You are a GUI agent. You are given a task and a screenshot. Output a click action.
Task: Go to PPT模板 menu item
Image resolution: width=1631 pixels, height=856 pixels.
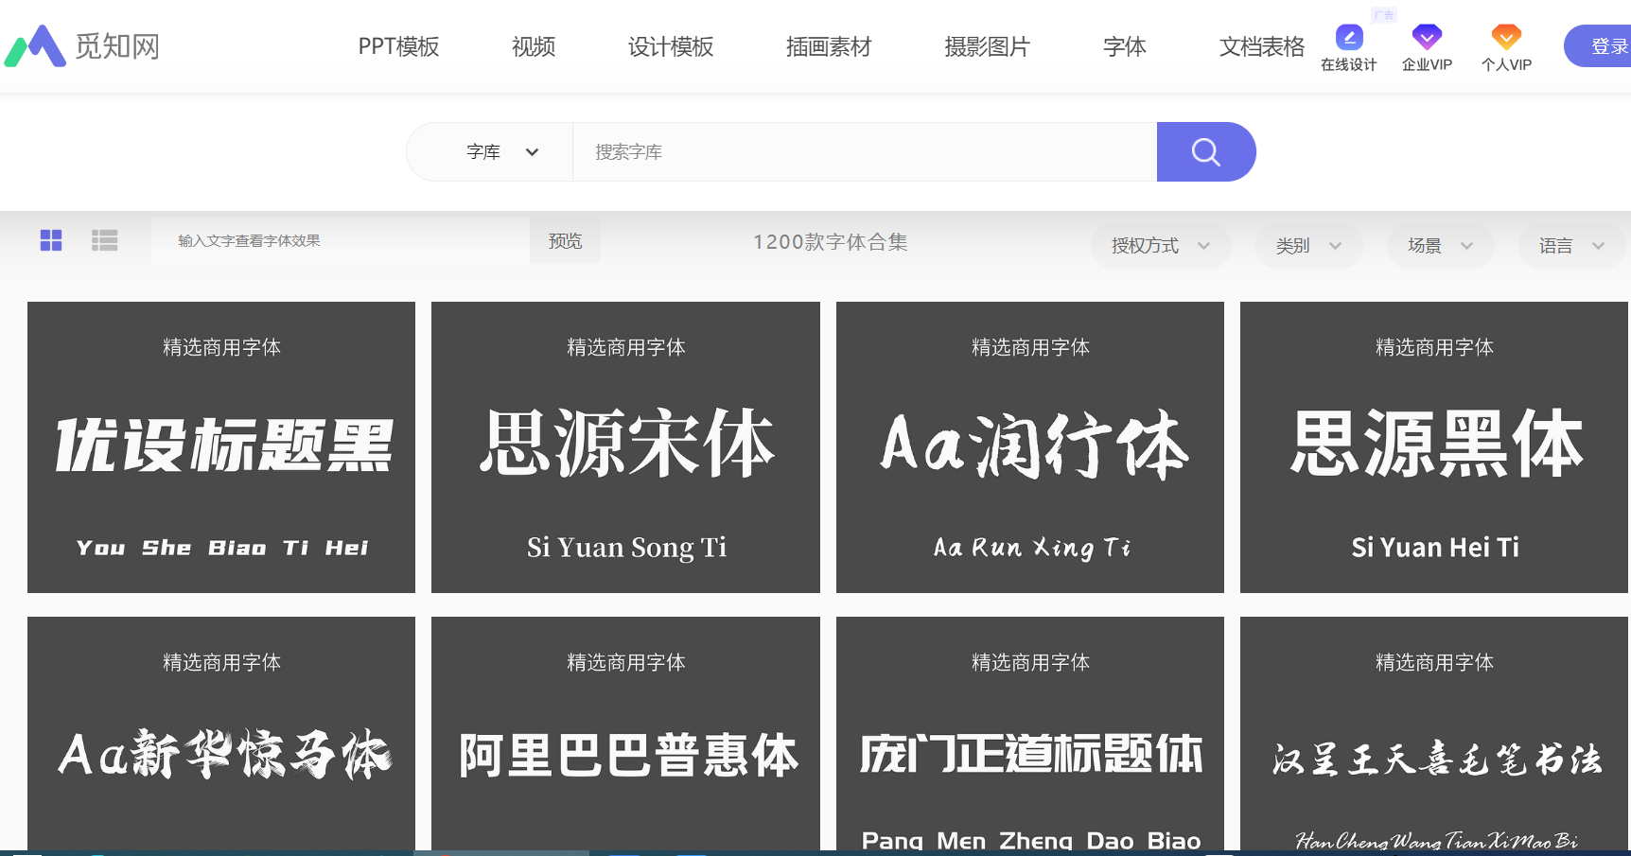(398, 46)
